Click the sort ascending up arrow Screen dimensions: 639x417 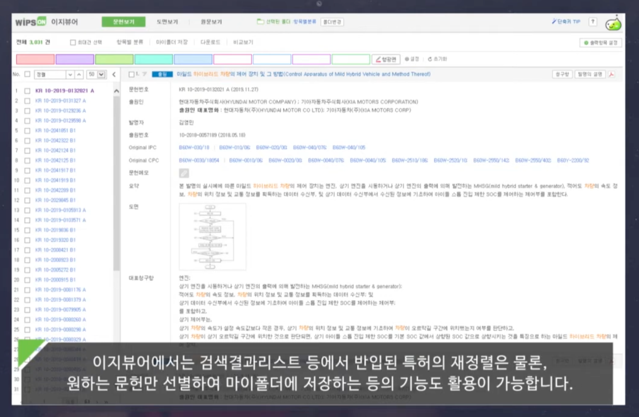[79, 74]
